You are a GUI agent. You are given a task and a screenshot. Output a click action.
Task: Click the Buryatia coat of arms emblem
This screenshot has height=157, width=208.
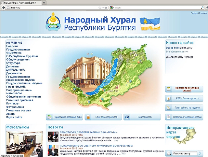tap(53, 21)
